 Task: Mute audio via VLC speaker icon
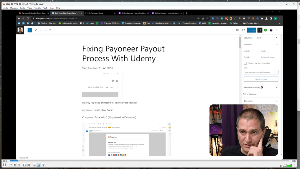(281, 166)
